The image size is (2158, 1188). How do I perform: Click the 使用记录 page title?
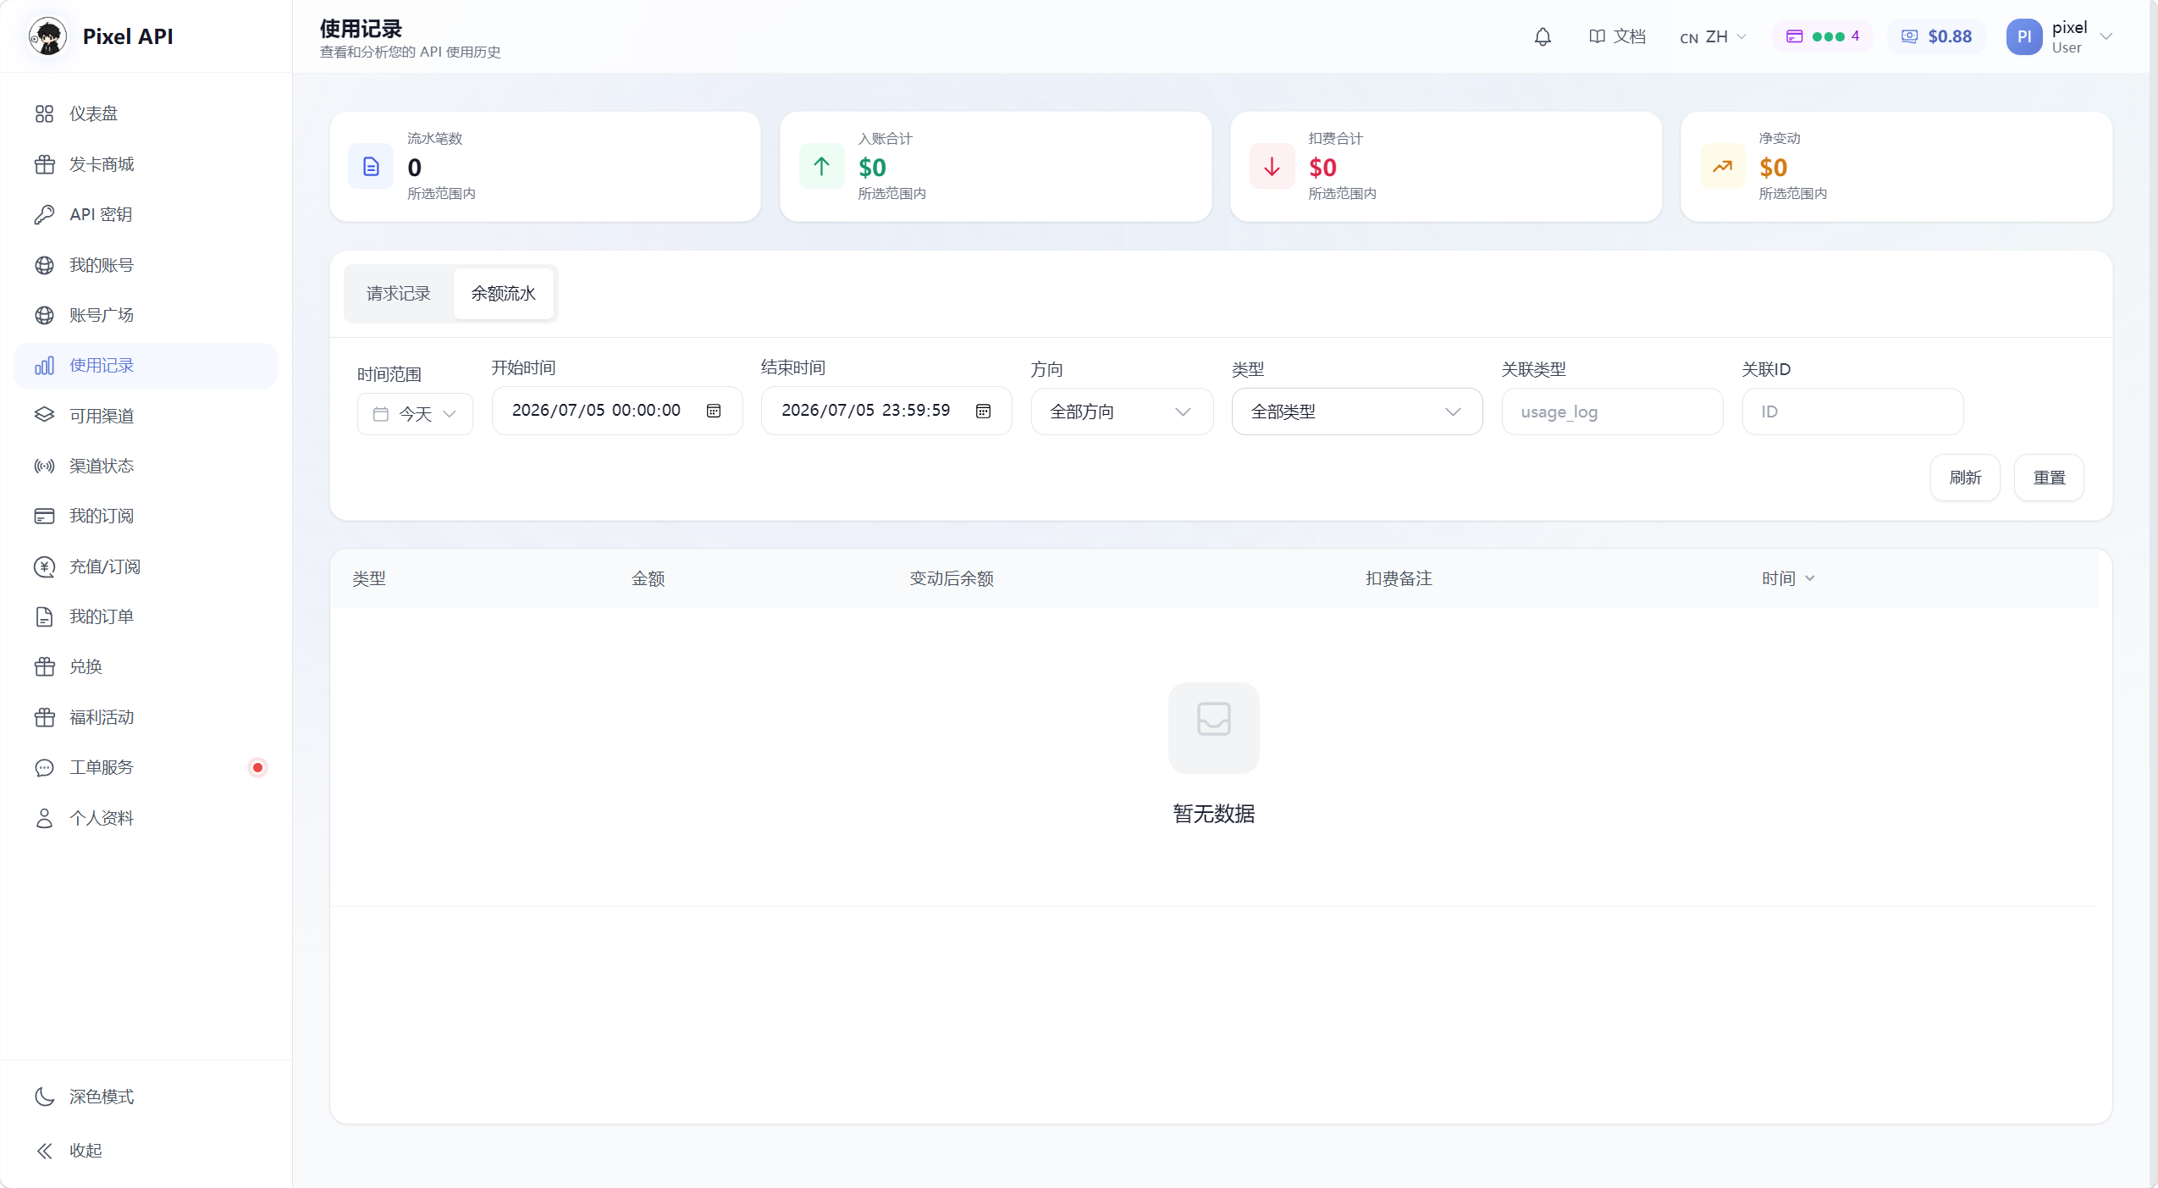361,29
